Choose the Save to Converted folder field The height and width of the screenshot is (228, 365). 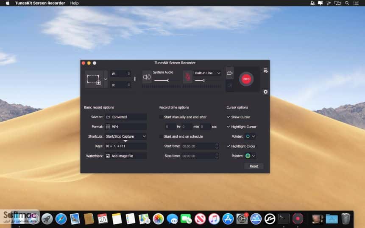click(x=126, y=117)
